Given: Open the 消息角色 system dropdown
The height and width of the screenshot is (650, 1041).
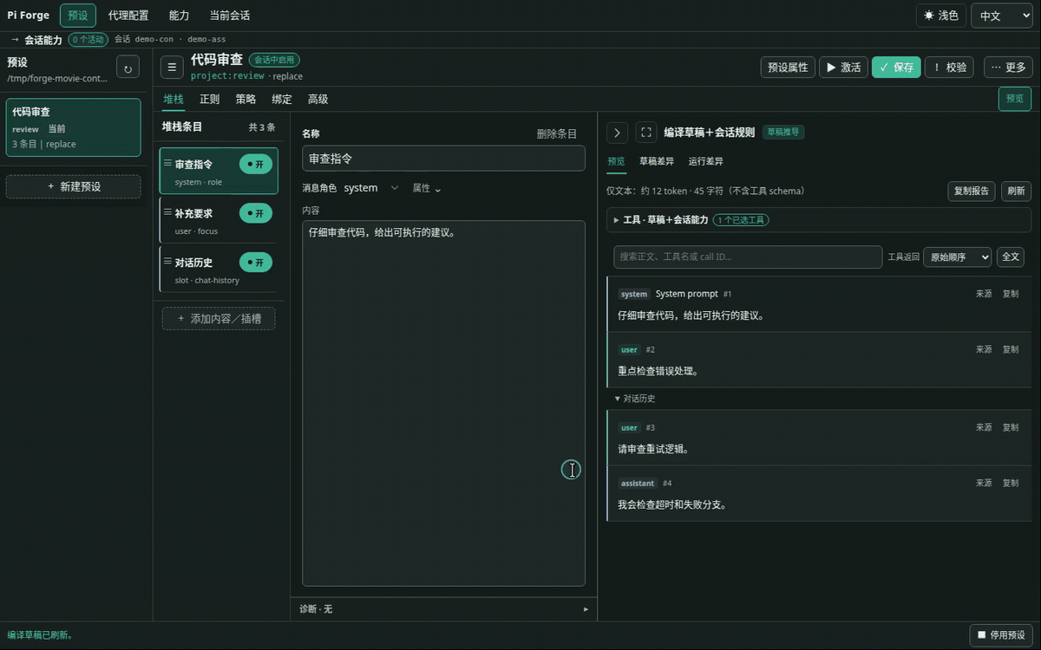Looking at the screenshot, I should point(371,188).
